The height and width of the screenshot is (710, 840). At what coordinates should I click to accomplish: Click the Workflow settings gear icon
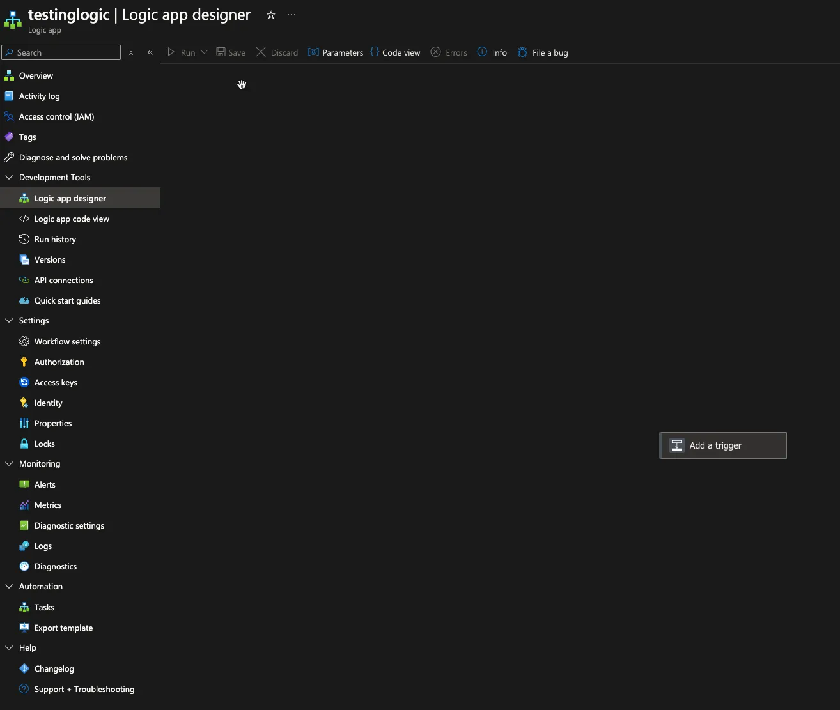tap(24, 342)
